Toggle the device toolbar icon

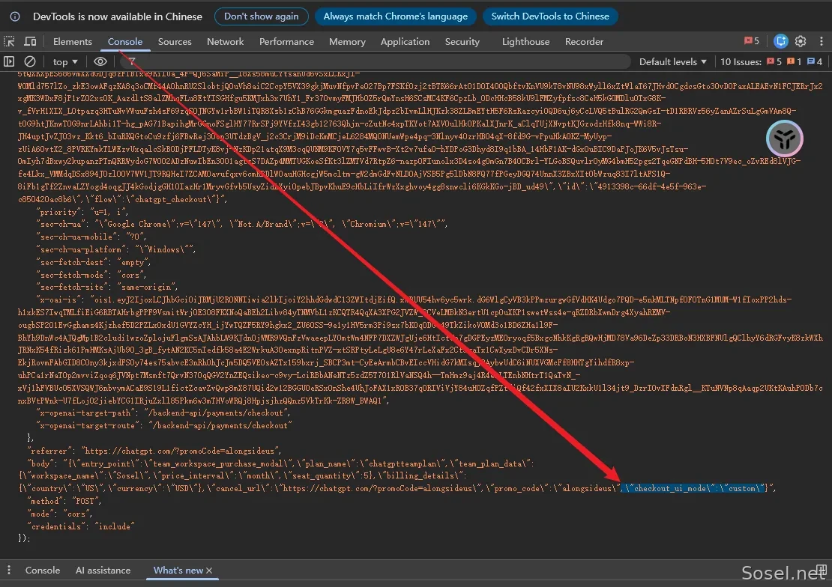tap(30, 41)
